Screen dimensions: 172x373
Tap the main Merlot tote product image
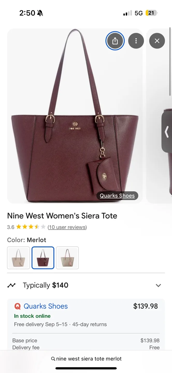click(75, 116)
